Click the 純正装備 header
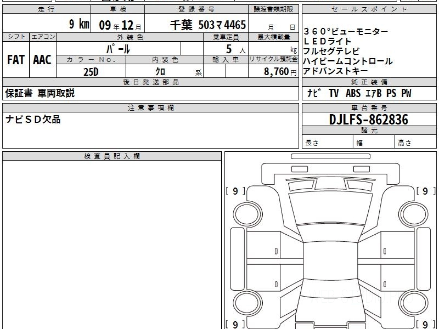 point(369,82)
